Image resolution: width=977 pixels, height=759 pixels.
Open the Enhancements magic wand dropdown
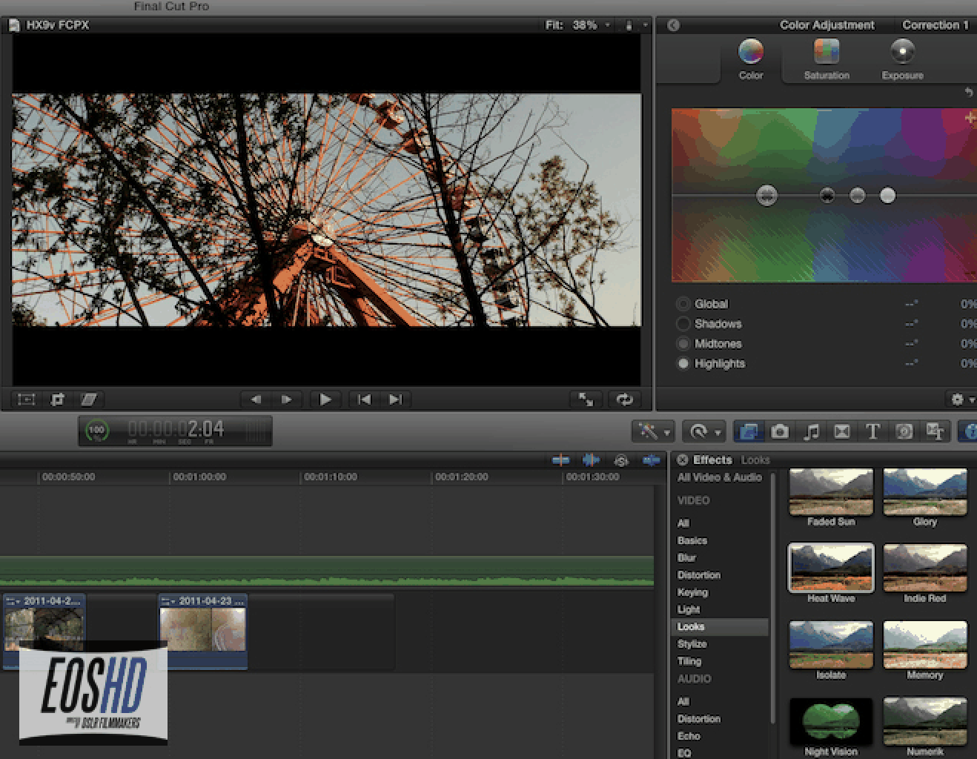[653, 431]
